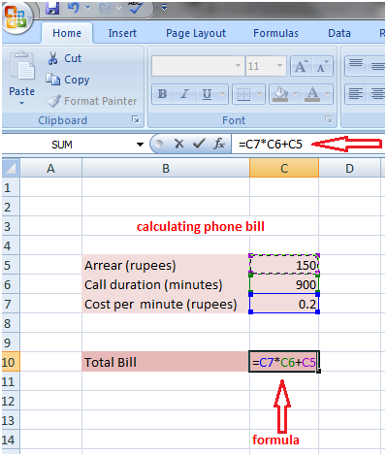Open Fill Color paint bucket
This screenshot has height=456, width=387.
[x=280, y=94]
